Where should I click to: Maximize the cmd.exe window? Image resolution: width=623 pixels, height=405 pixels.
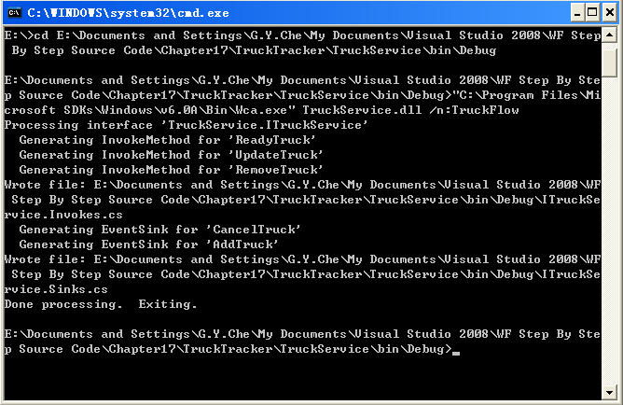click(592, 13)
